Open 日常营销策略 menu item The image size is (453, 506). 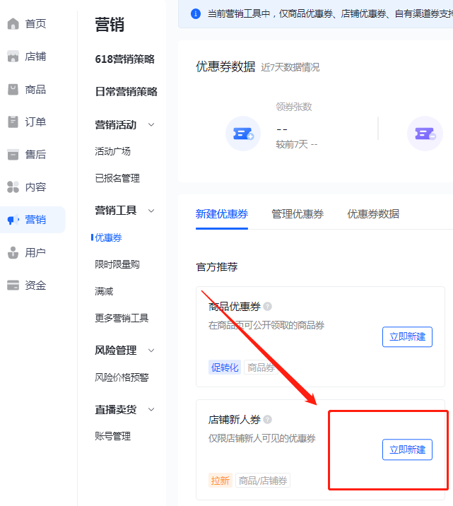[127, 92]
